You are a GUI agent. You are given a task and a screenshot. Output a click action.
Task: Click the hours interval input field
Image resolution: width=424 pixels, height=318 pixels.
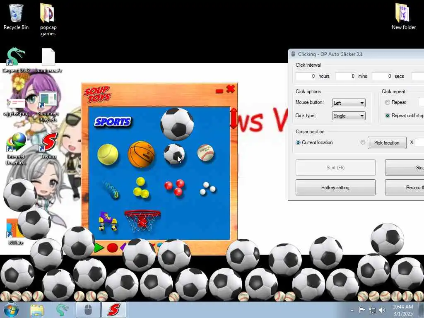(x=306, y=76)
